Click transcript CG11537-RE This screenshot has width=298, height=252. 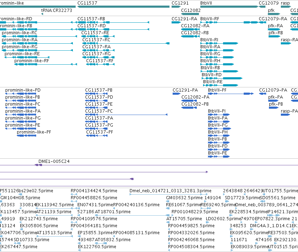(95, 33)
